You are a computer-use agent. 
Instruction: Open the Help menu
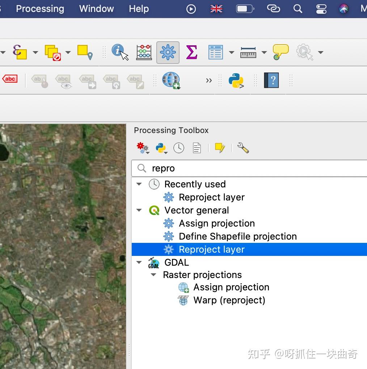click(x=139, y=9)
